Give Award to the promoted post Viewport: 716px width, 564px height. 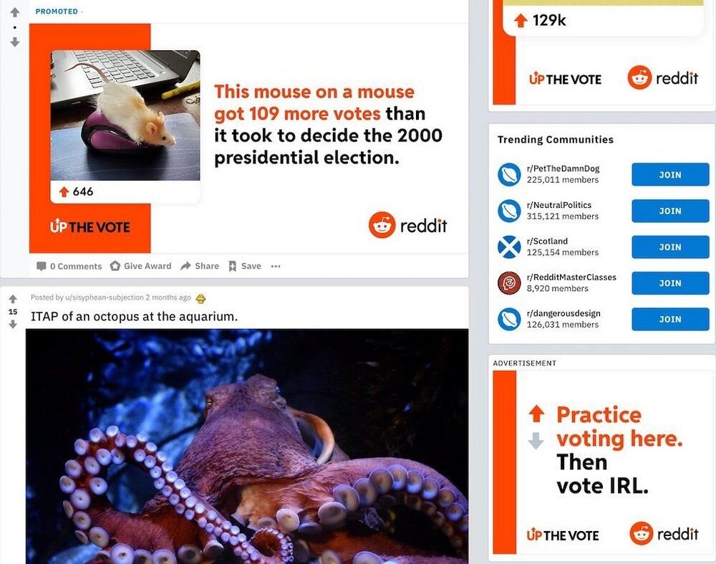click(140, 266)
